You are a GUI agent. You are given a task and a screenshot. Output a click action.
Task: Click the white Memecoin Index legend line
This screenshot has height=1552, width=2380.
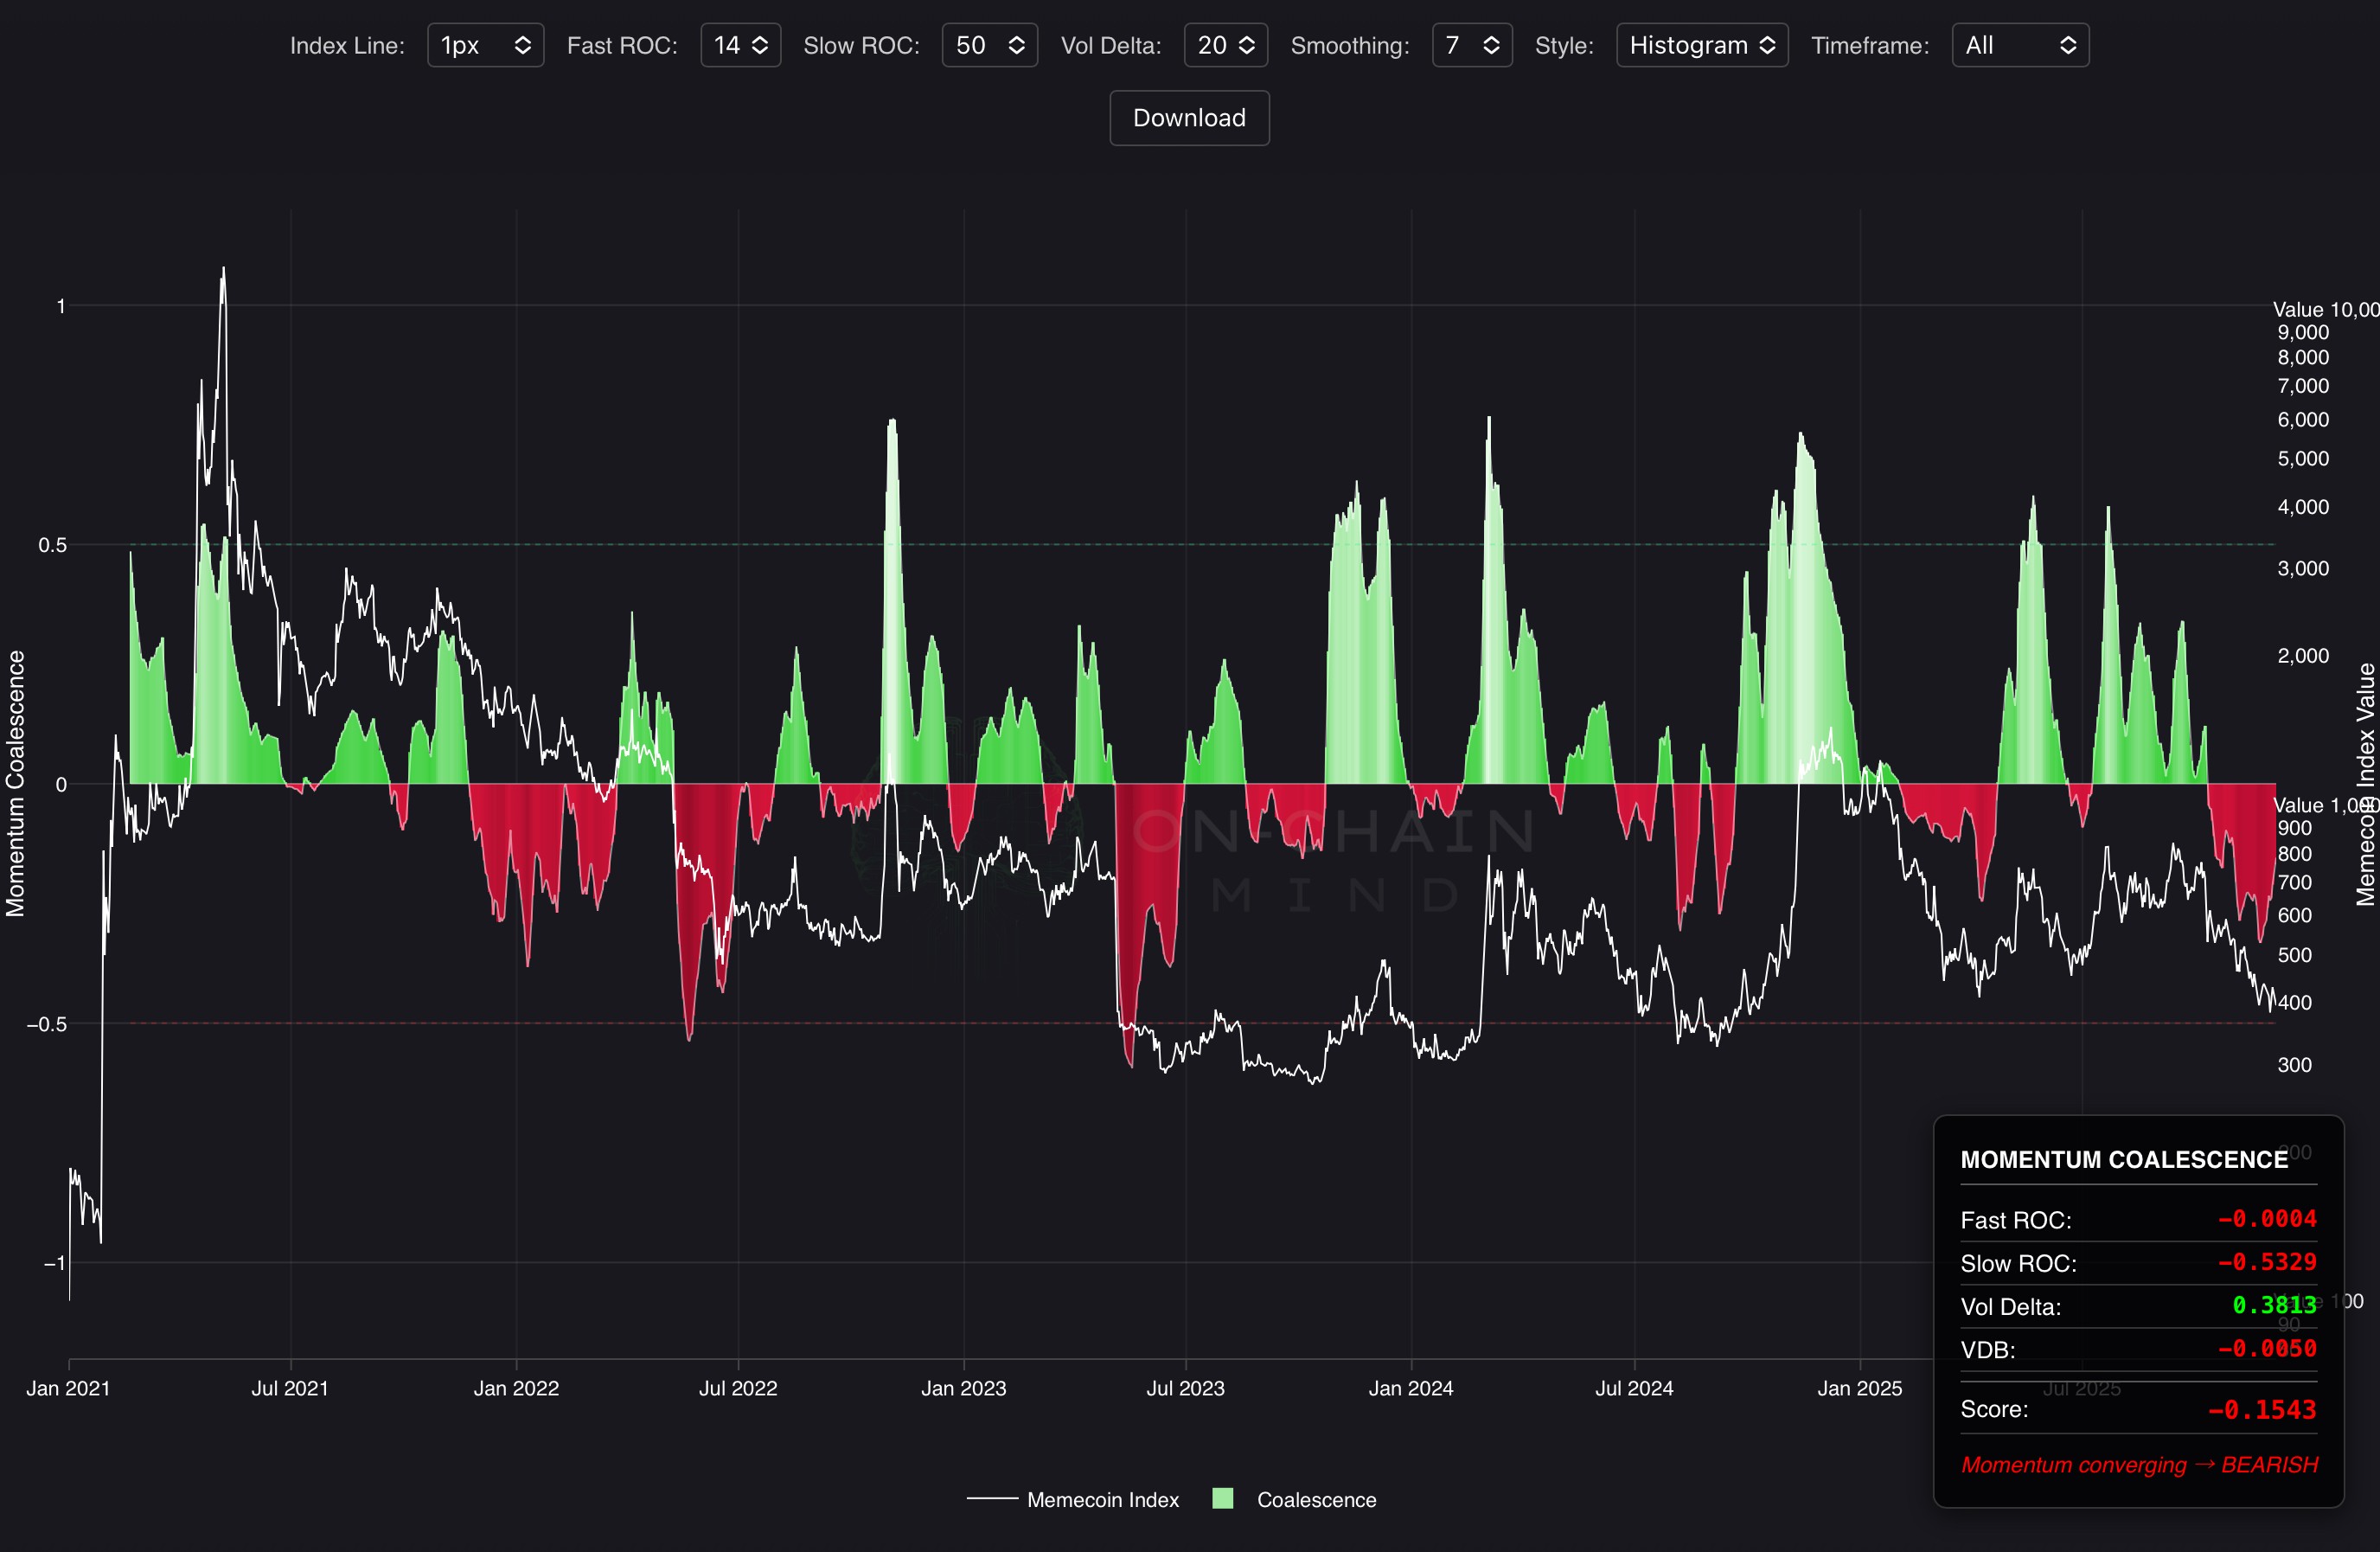(x=992, y=1499)
